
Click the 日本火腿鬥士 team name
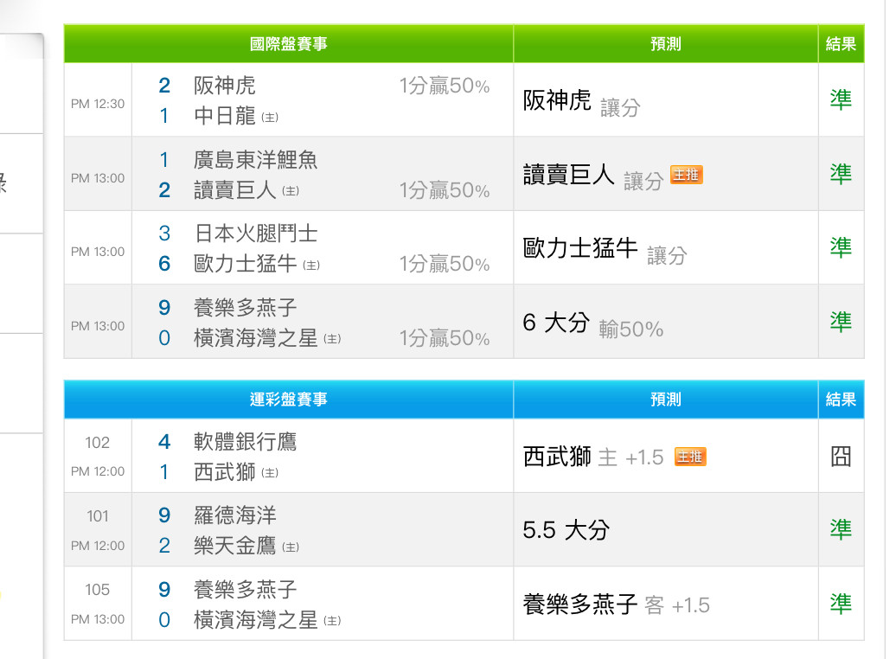coord(256,234)
